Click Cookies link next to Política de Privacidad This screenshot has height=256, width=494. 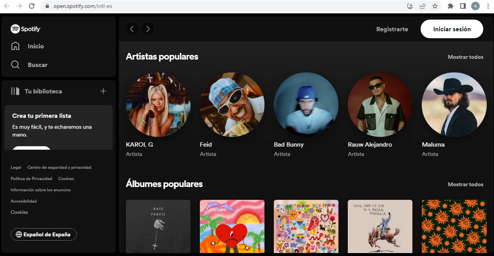coord(66,178)
